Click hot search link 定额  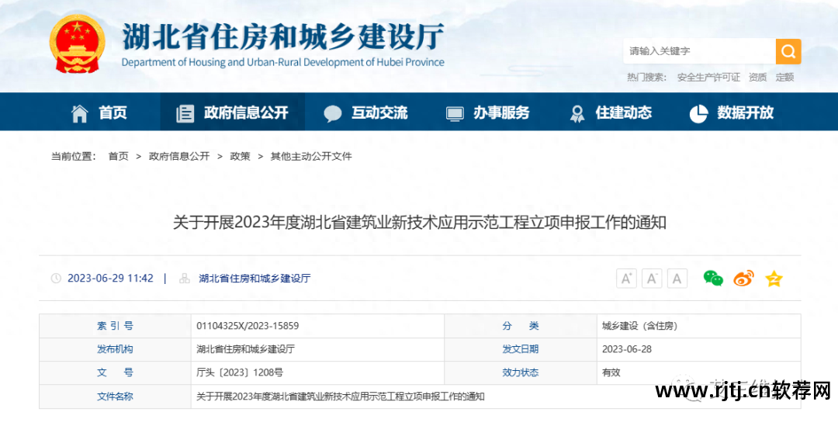click(x=784, y=78)
